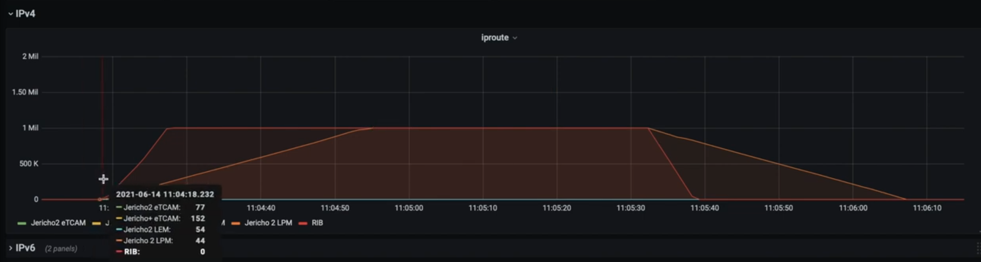Click the 11:04:50 time axis label

click(334, 208)
